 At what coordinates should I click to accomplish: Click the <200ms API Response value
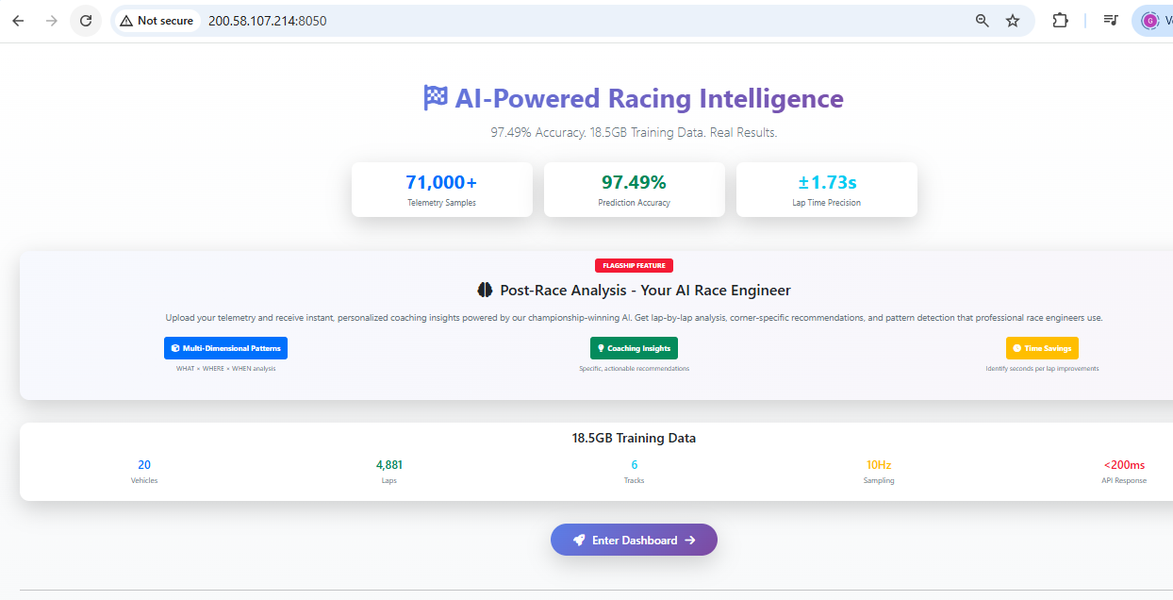[x=1124, y=464]
